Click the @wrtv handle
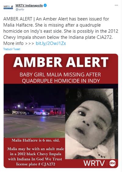The width and height of the screenshot is (126, 172). (20, 9)
